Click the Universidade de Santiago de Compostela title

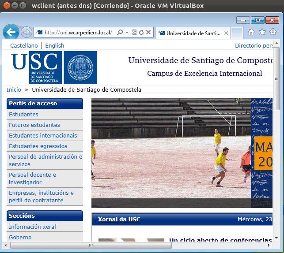[x=201, y=60]
